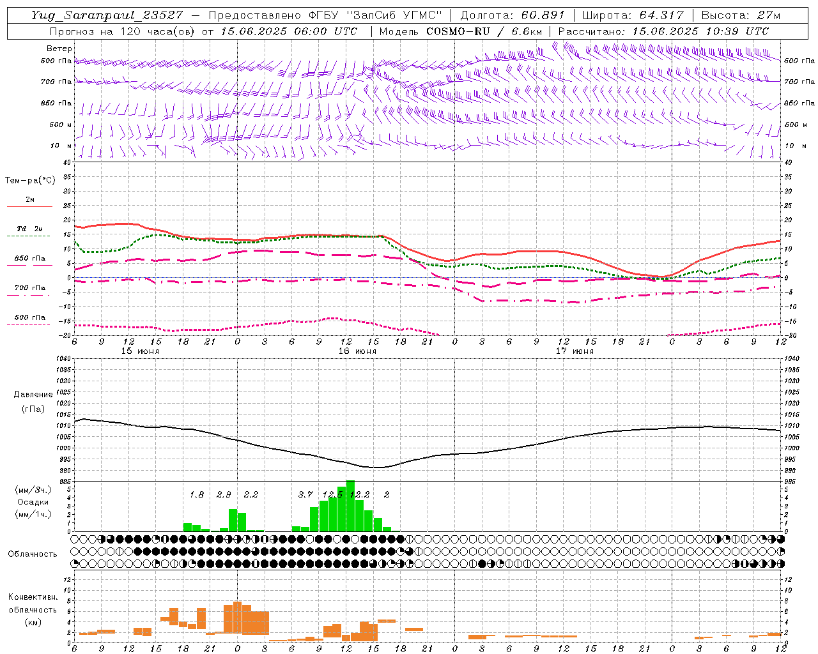The height and width of the screenshot is (654, 818).
Task: Click the Давление pressure panel label
Action: coord(33,395)
